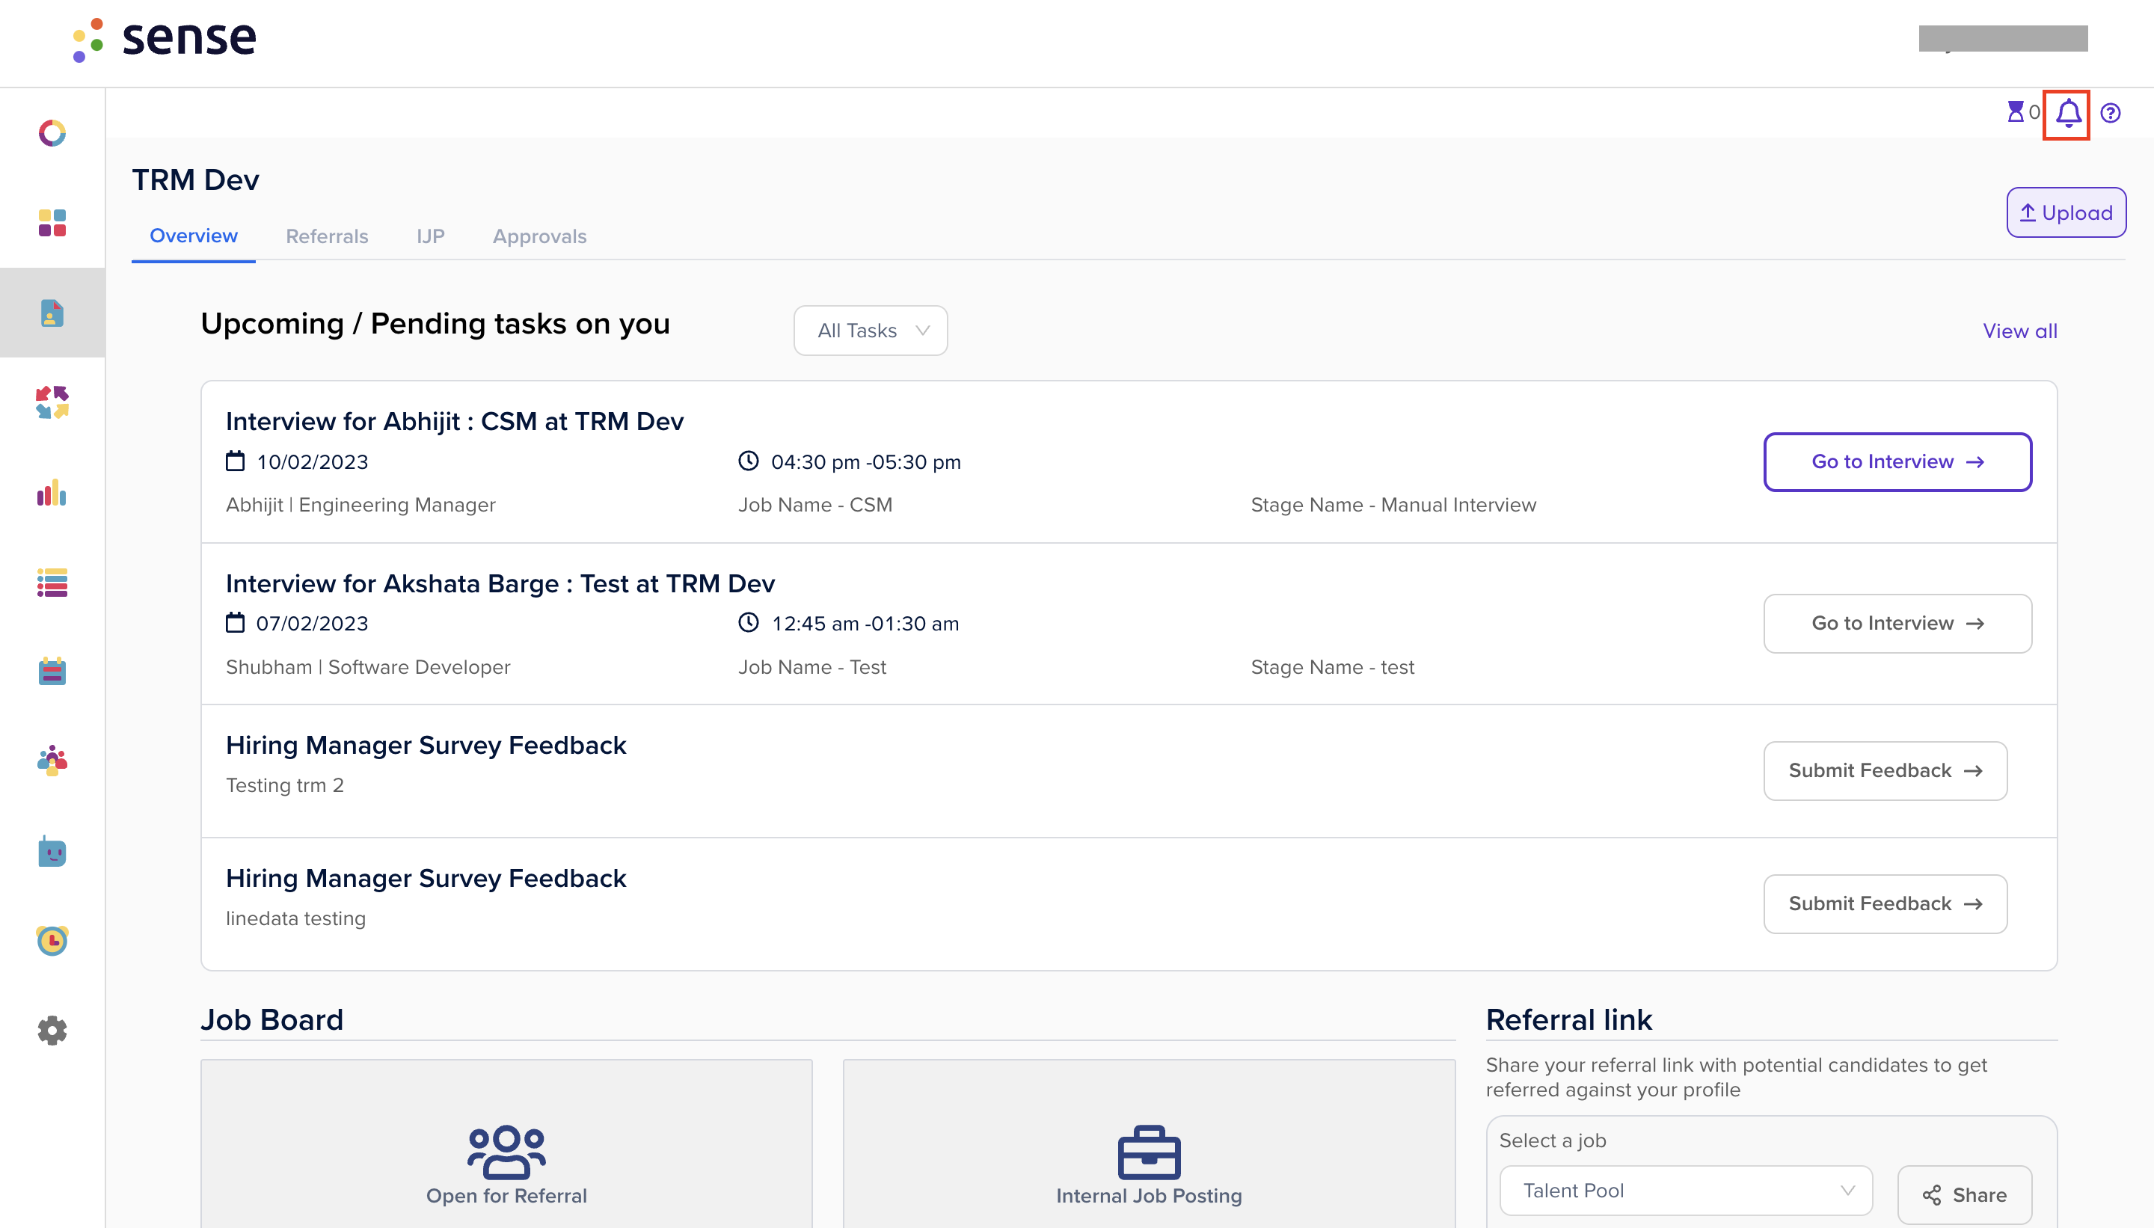Viewport: 2154px width, 1228px height.
Task: Switch to the Overview tab
Action: (193, 236)
